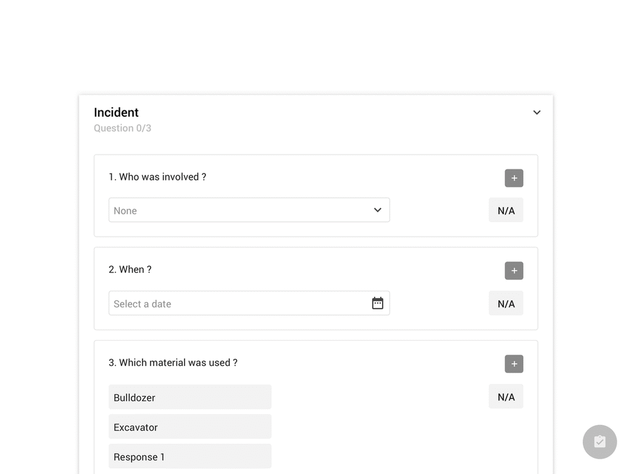Click the Incident section title
The height and width of the screenshot is (474, 632).
[x=116, y=112]
